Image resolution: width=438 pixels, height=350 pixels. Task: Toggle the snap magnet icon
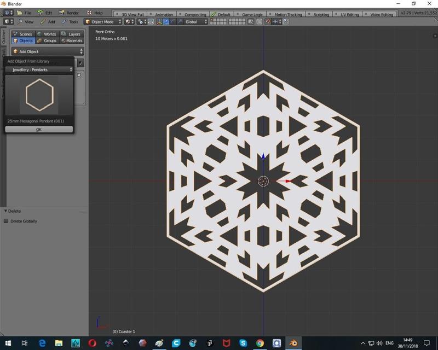point(268,22)
